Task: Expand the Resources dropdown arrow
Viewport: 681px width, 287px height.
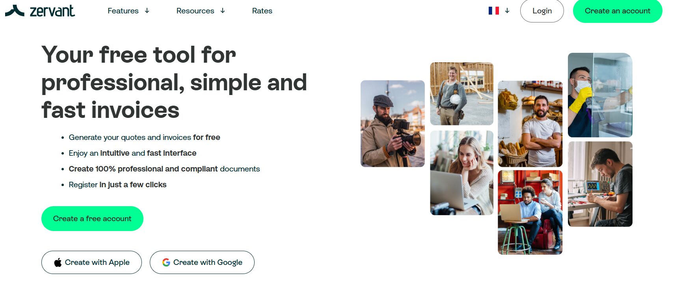Action: click(223, 11)
